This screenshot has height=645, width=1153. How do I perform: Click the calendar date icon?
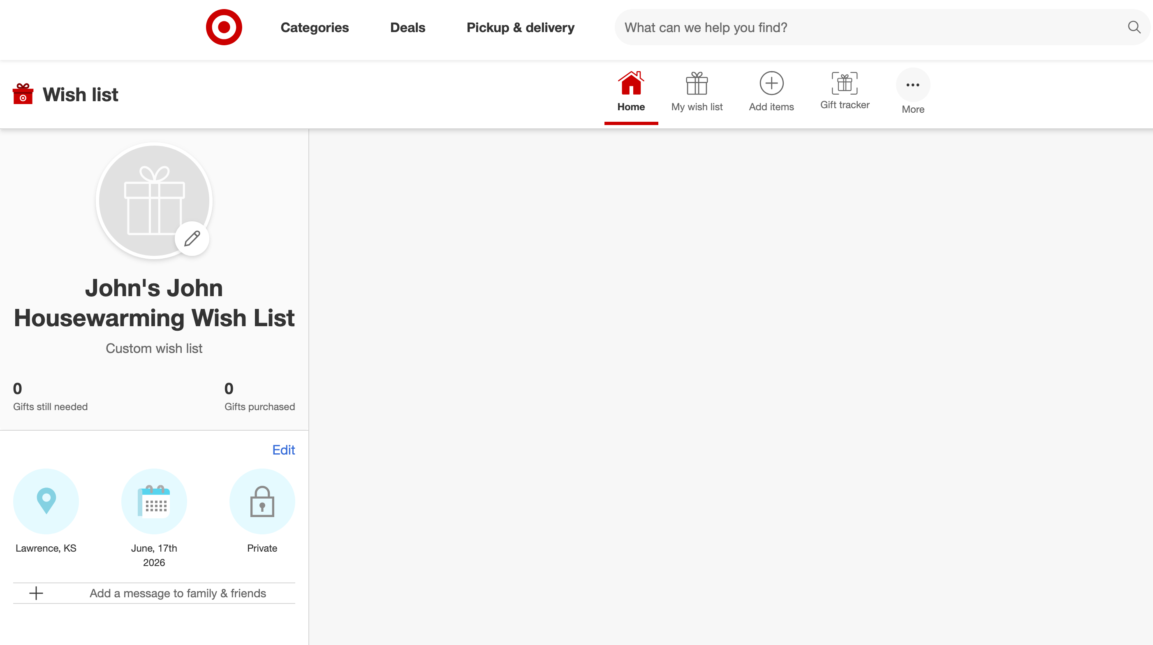tap(154, 501)
